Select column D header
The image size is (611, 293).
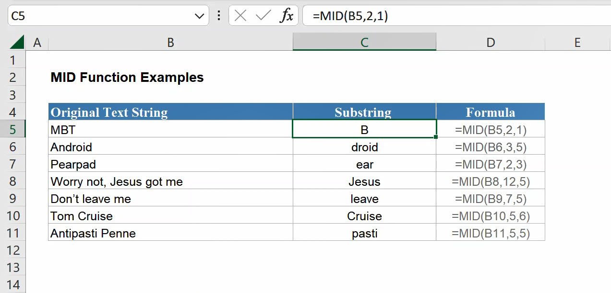(490, 43)
